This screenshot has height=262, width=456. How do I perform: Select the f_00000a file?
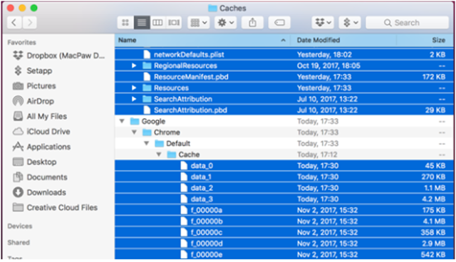click(284, 210)
